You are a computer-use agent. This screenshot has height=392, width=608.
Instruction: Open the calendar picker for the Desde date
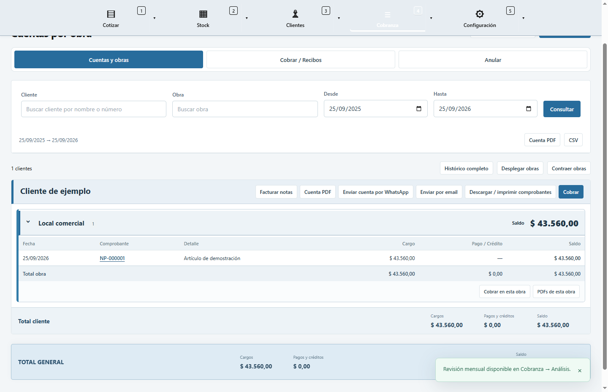click(x=419, y=109)
